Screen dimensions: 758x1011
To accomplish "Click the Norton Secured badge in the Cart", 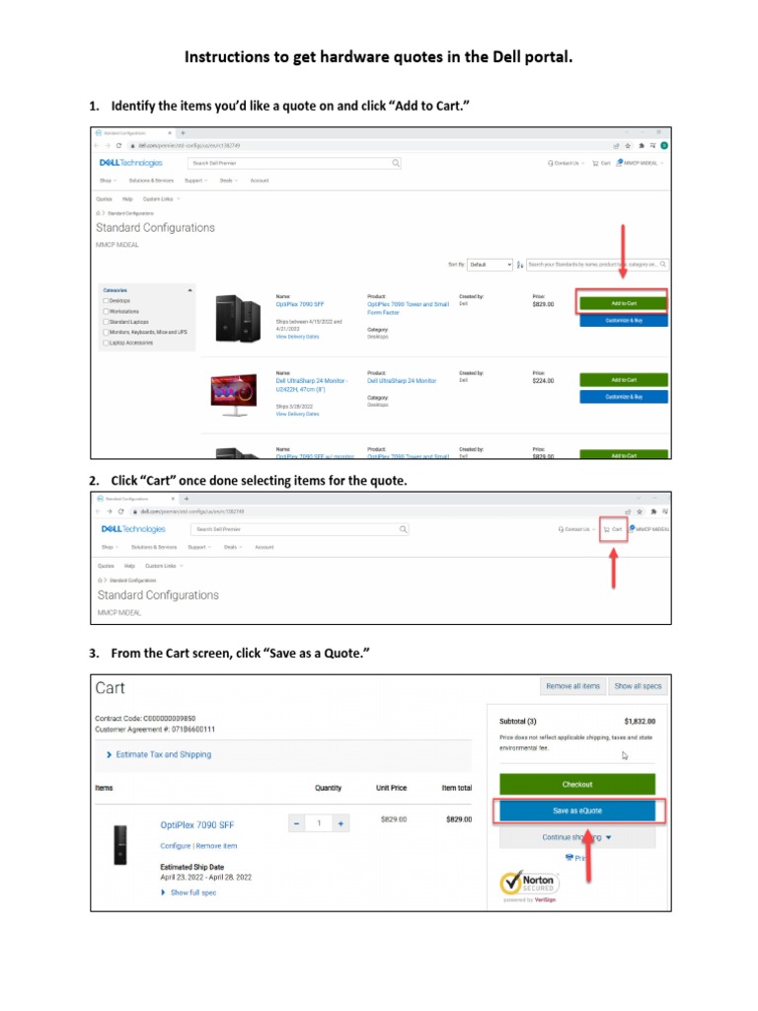I will pyautogui.click(x=529, y=883).
